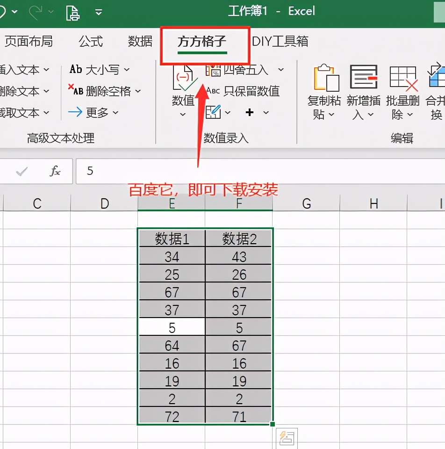This screenshot has height=449, width=445.
Task: Expand the 新增插入 dropdown arrow
Action: 371,115
